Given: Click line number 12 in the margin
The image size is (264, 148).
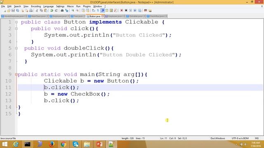Looking at the screenshot, I should click(8, 94).
